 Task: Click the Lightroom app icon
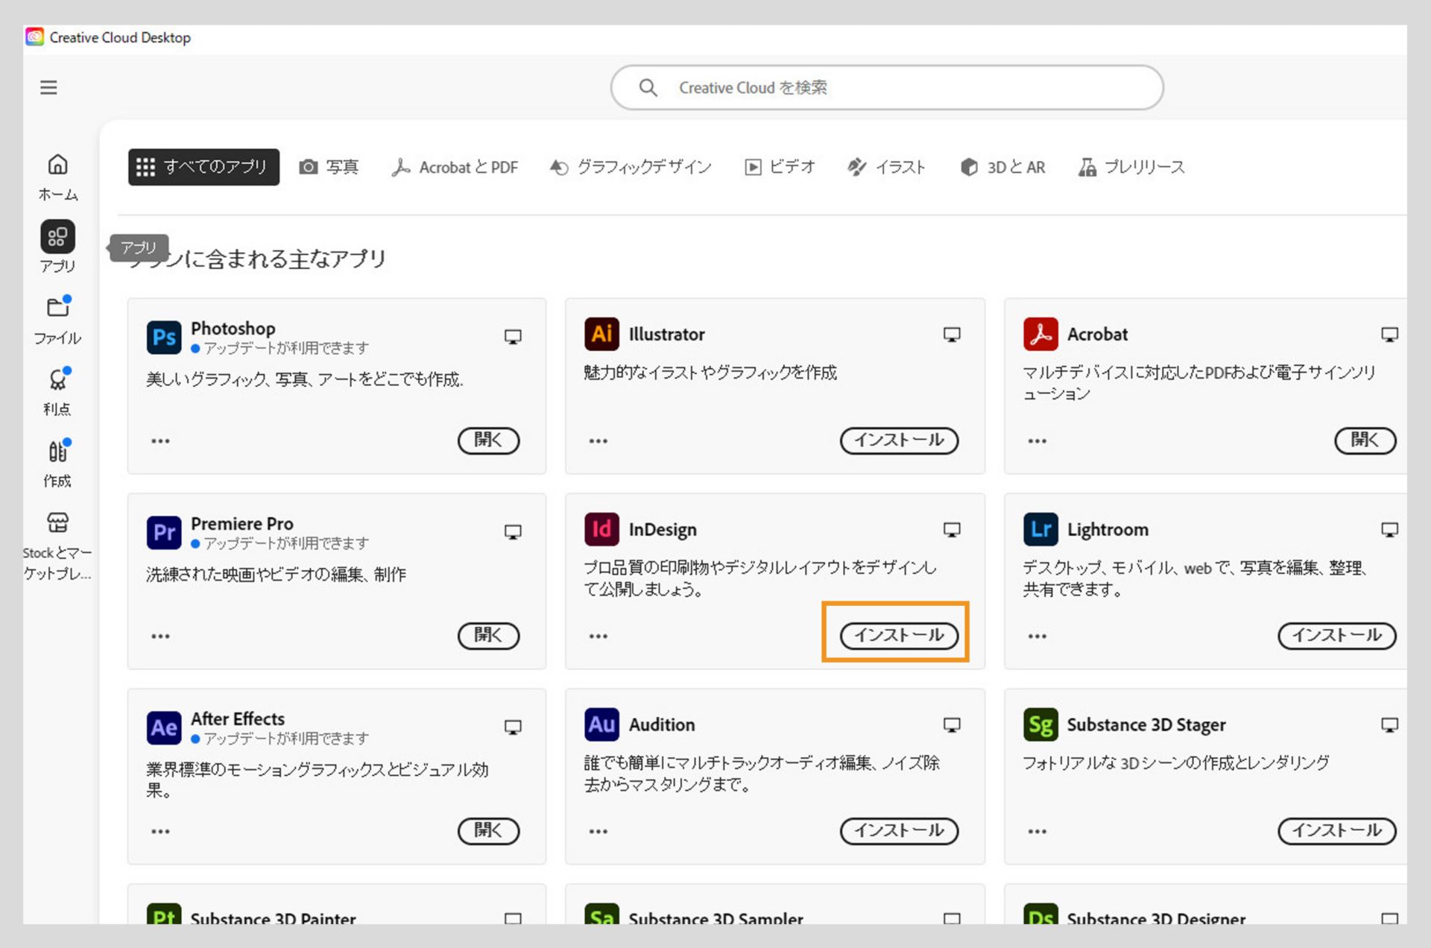1040,530
